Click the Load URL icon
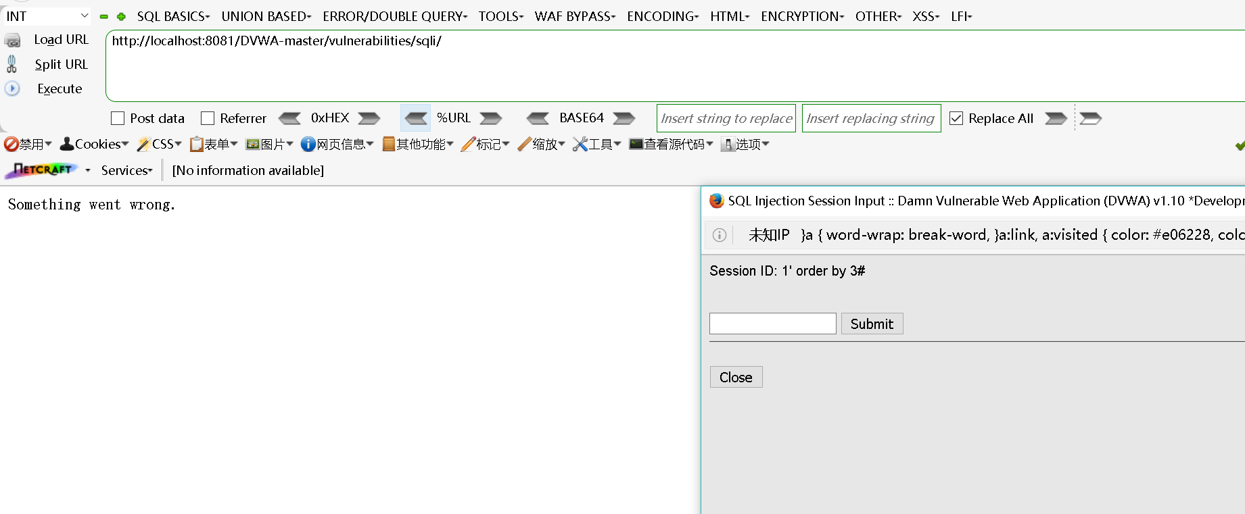The width and height of the screenshot is (1245, 514). [12, 41]
